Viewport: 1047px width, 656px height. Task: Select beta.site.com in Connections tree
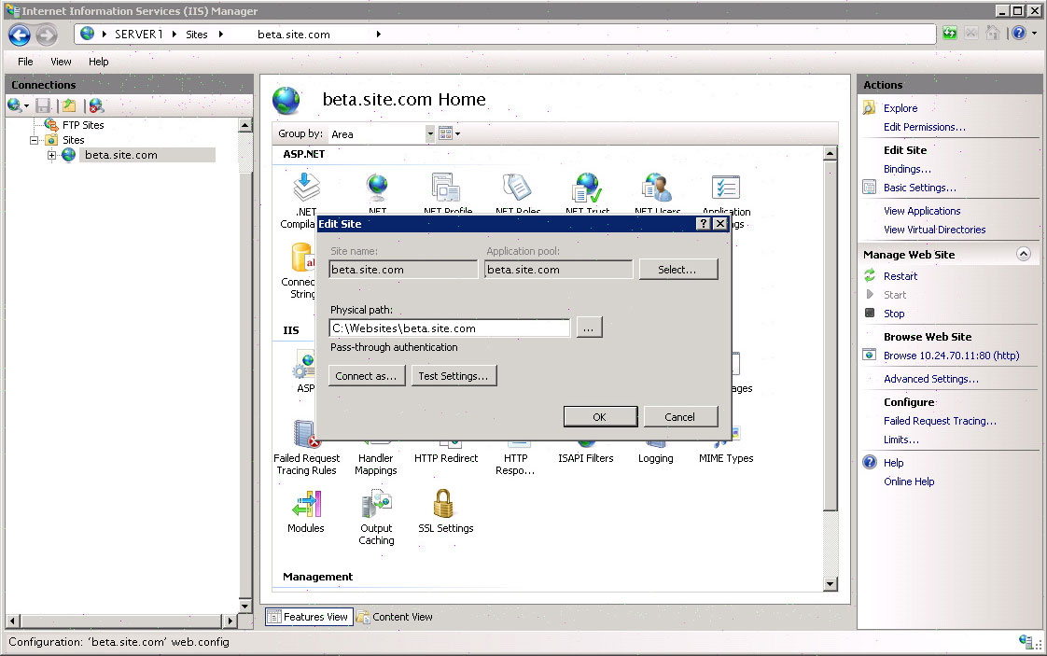(121, 155)
